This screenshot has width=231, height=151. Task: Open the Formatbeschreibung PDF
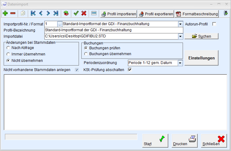[197, 14]
